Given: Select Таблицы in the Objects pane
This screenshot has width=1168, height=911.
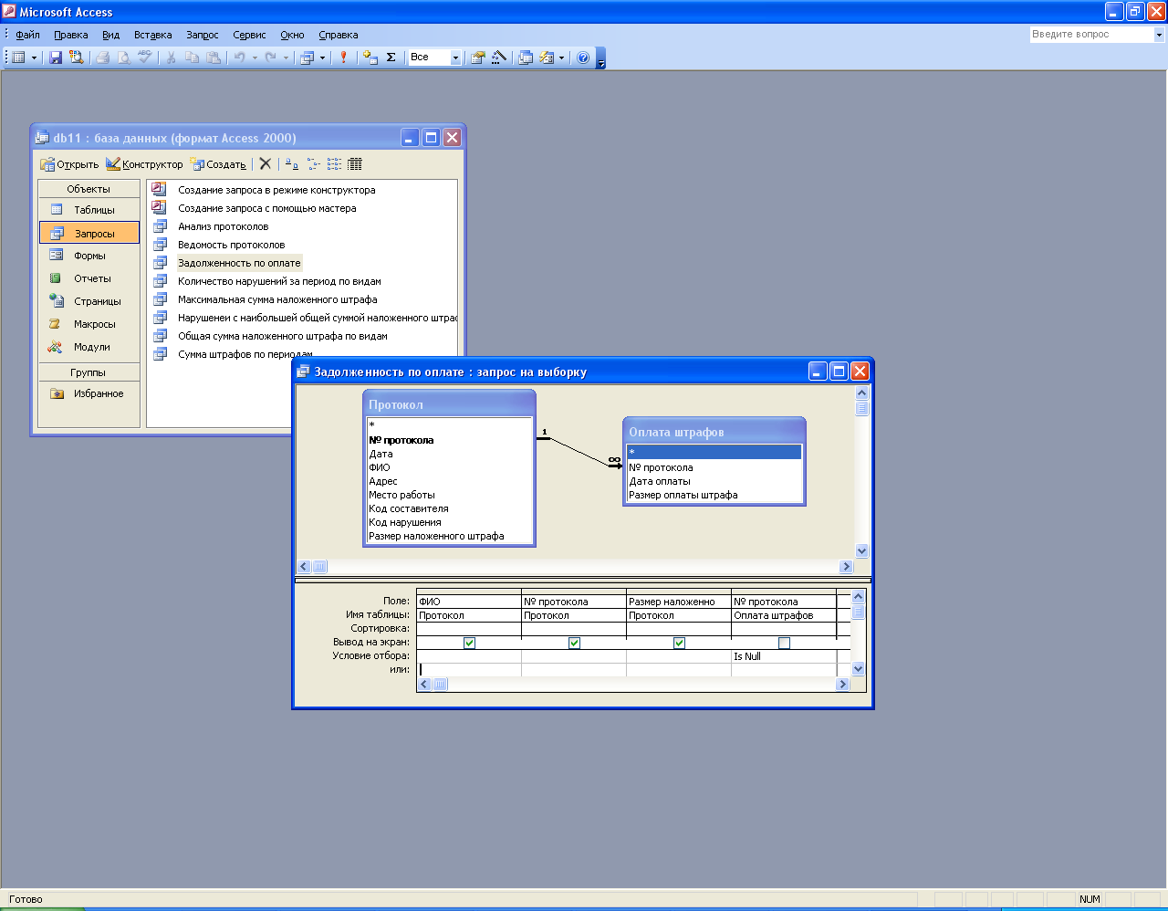Looking at the screenshot, I should (89, 210).
